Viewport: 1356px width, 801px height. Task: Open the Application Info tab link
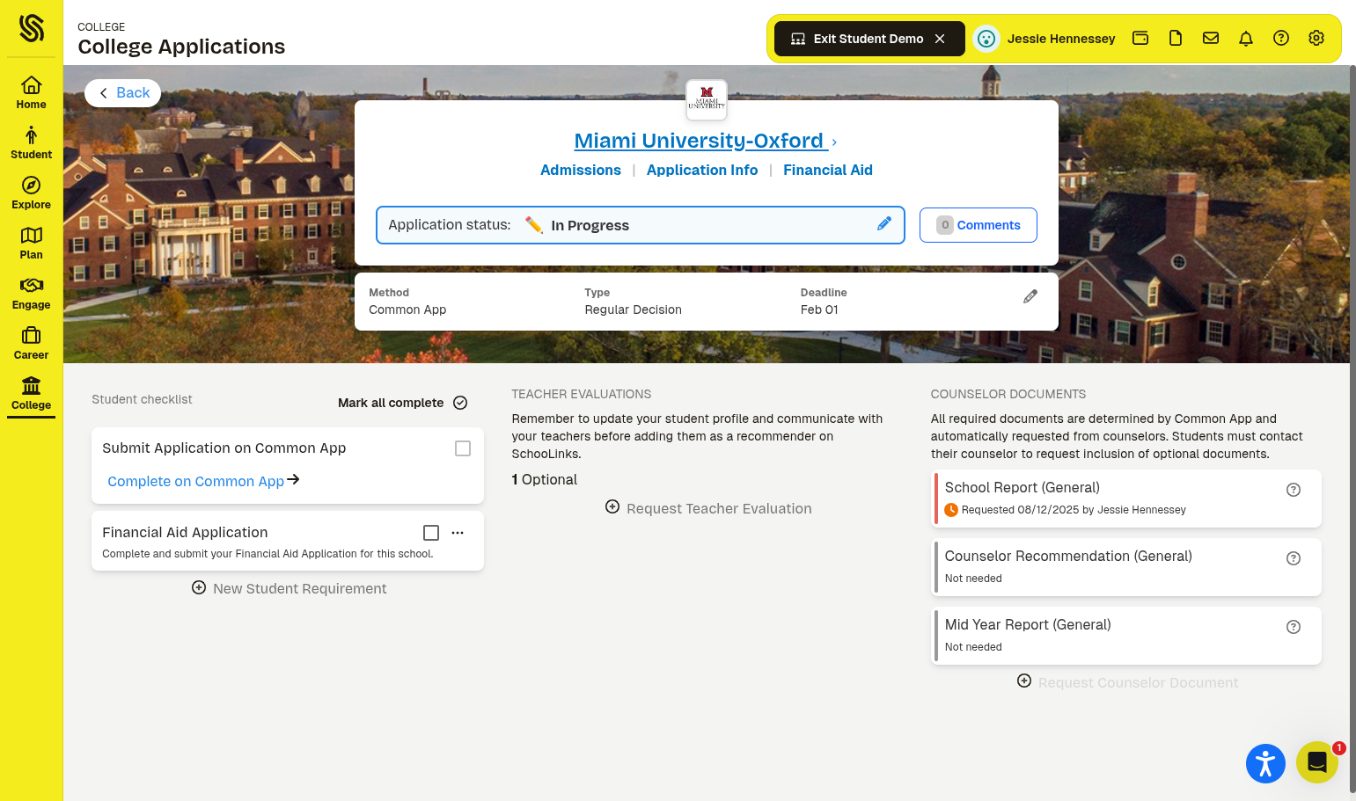tap(702, 170)
